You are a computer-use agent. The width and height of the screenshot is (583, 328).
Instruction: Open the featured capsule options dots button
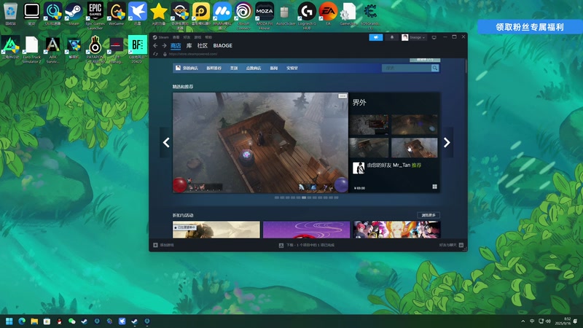coord(343,96)
